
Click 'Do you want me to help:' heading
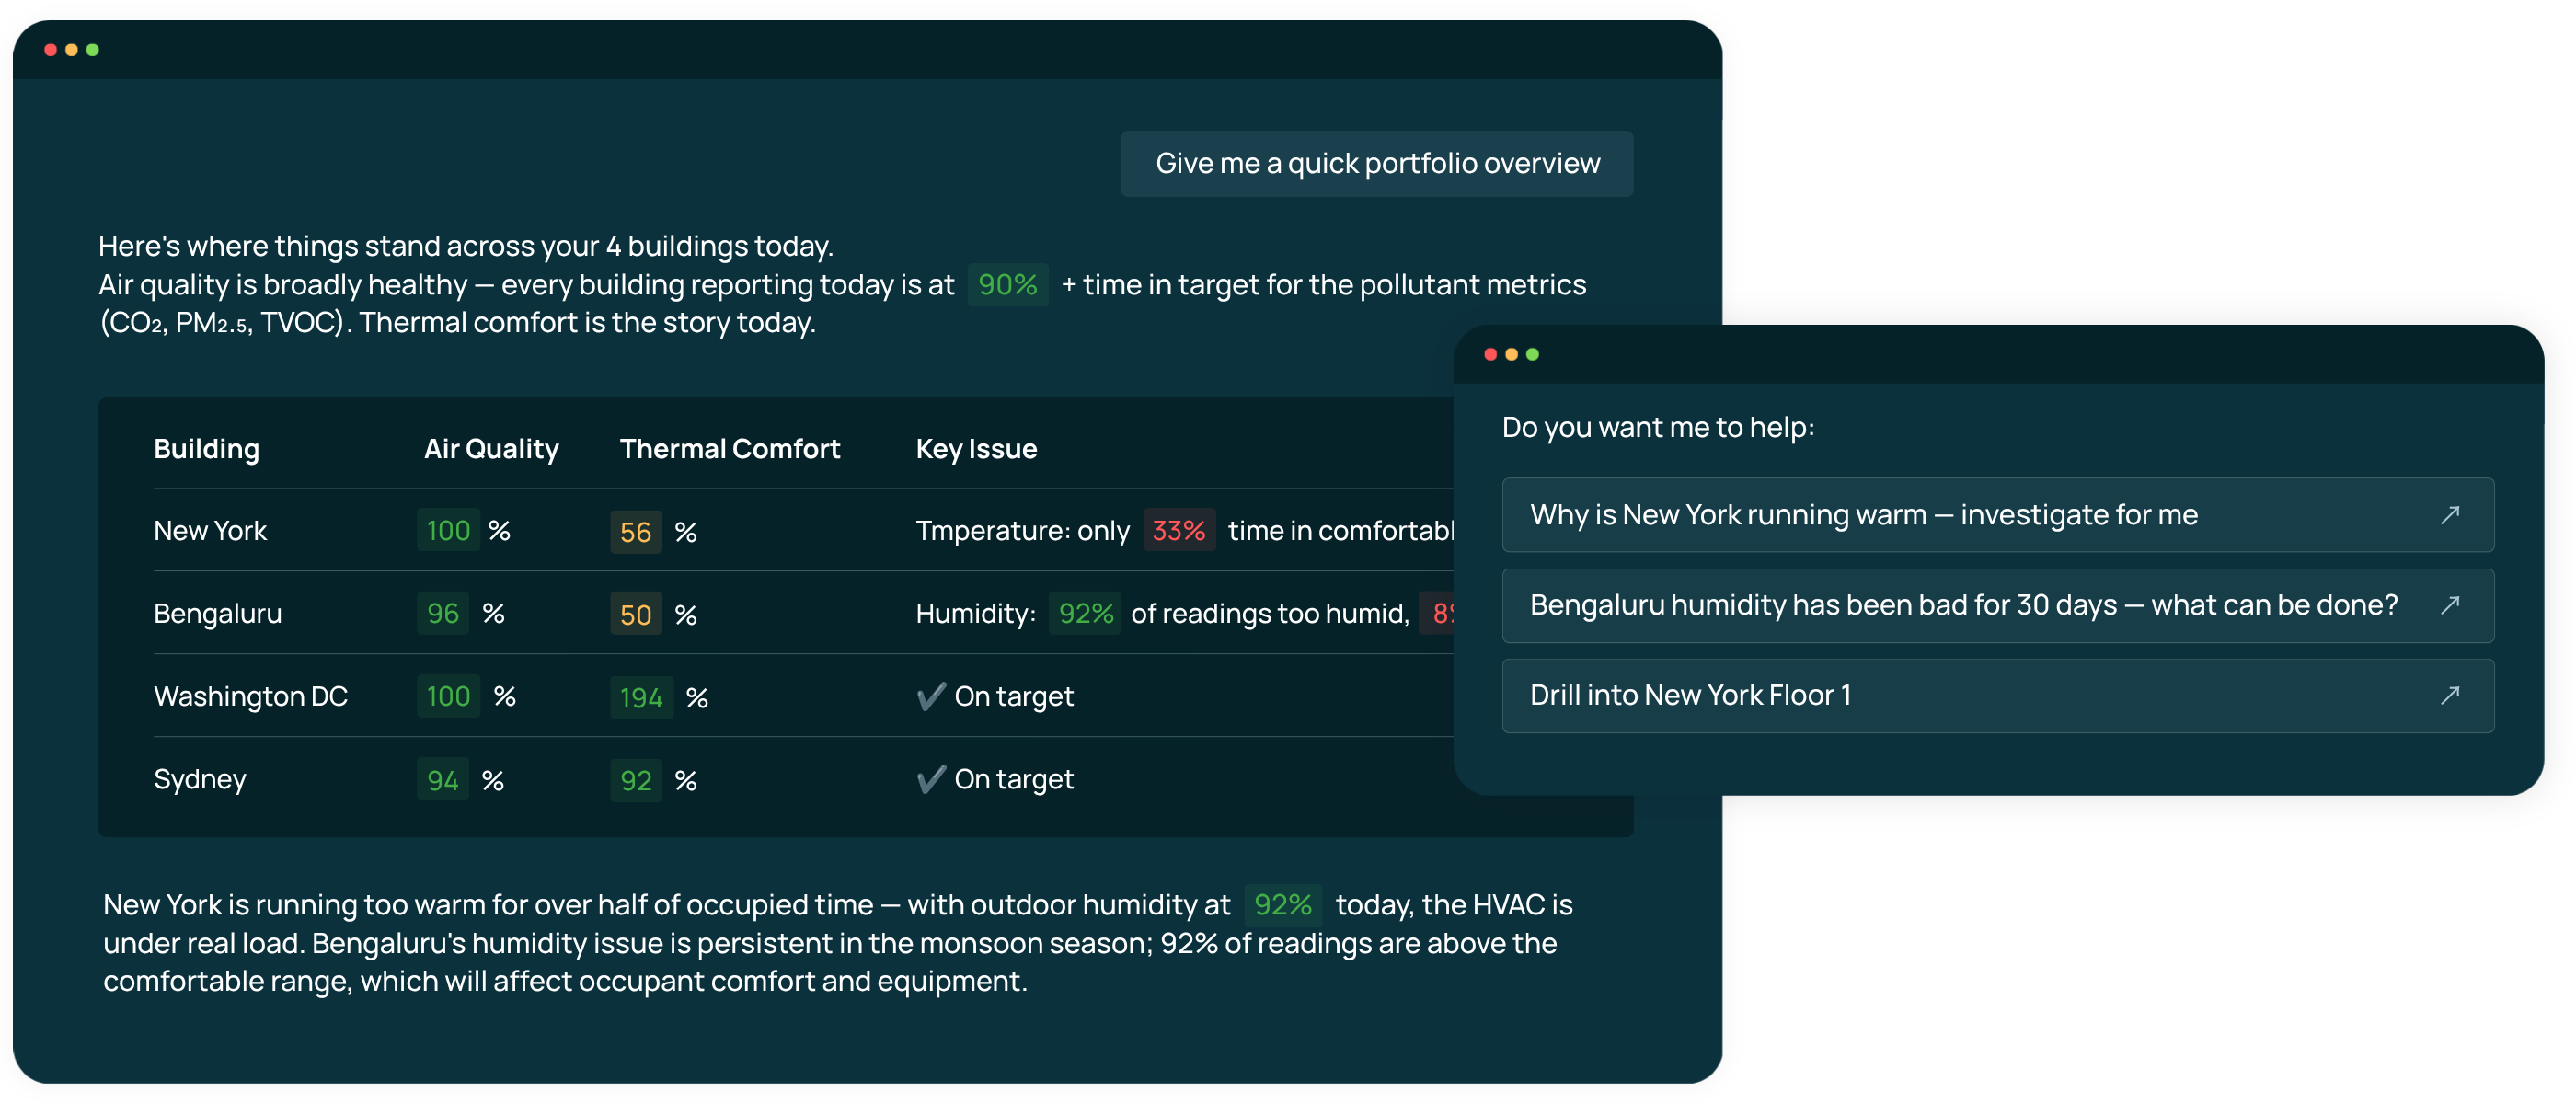coord(1658,427)
